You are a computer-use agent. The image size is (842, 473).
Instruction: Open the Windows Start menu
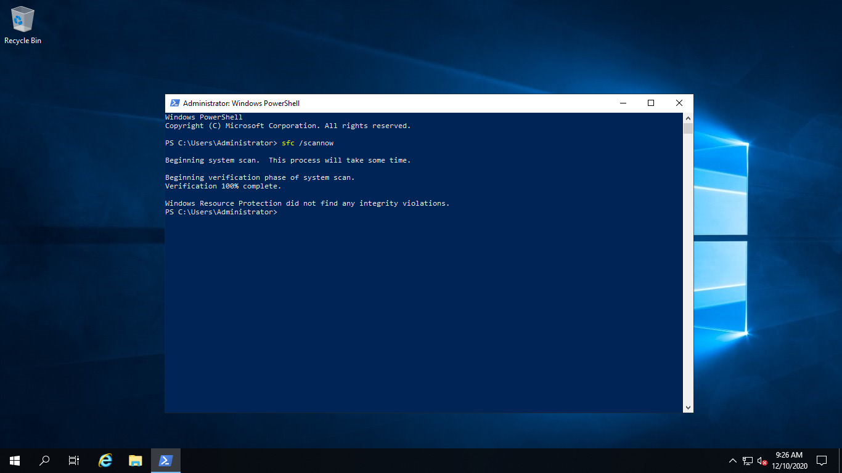(15, 460)
